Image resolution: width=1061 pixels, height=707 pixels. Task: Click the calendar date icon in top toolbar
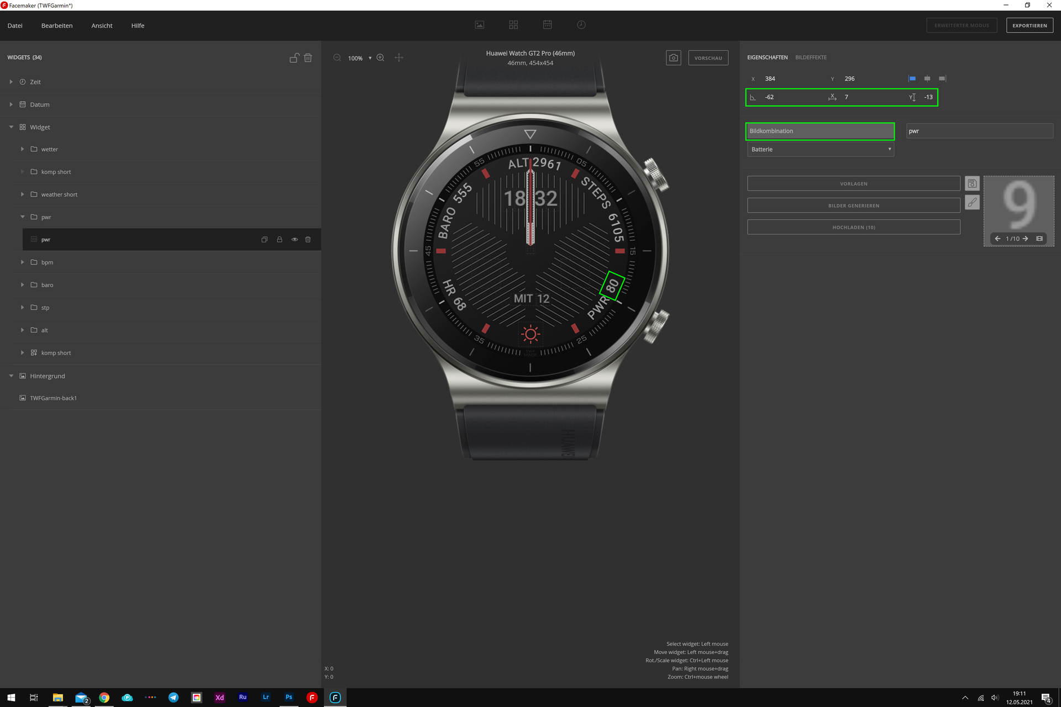[x=547, y=25]
